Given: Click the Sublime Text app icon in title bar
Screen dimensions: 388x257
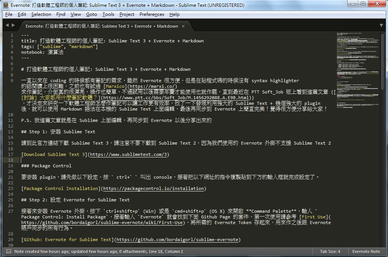Looking at the screenshot, I should pos(6,5).
